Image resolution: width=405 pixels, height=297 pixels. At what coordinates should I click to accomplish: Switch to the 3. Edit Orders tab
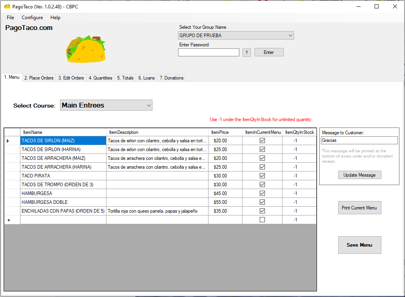(x=71, y=78)
